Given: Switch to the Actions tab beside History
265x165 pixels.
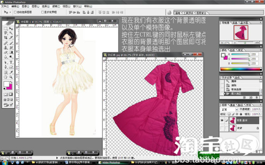Looking at the screenshot, I should [x=237, y=78].
